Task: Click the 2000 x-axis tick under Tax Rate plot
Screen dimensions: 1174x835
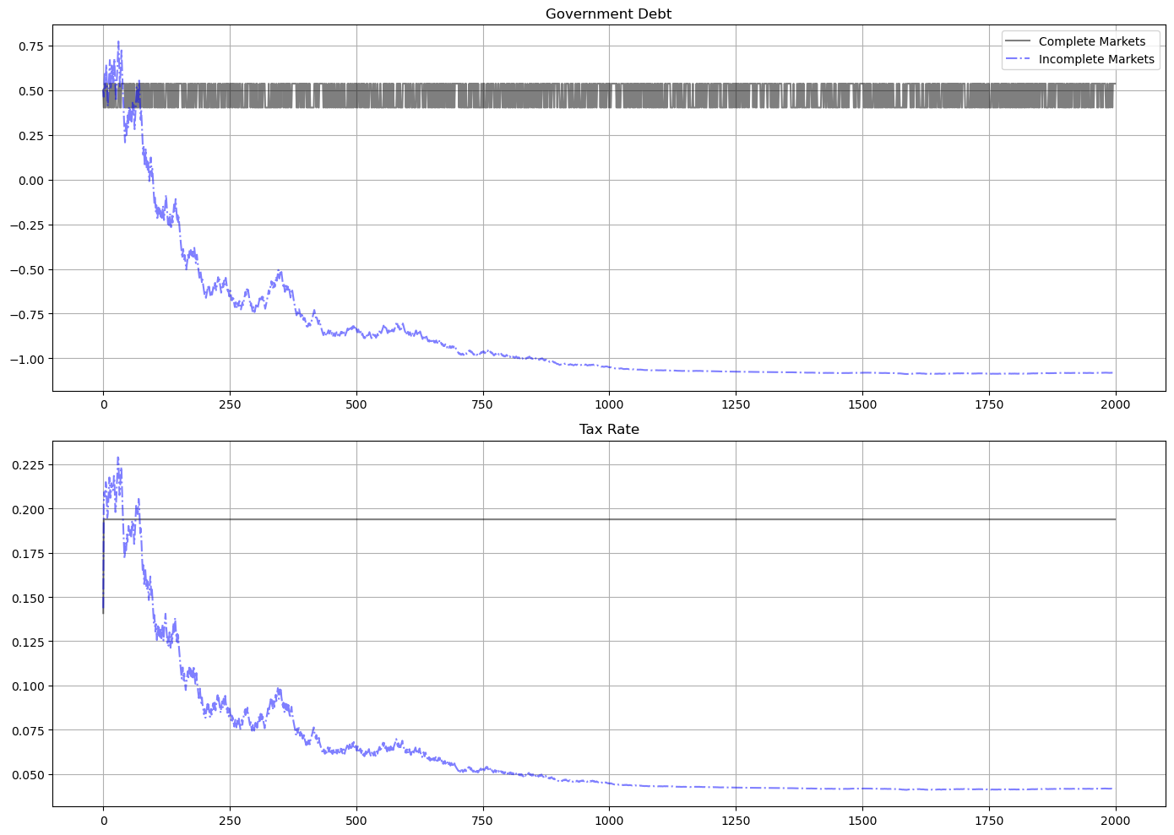Action: click(1115, 820)
